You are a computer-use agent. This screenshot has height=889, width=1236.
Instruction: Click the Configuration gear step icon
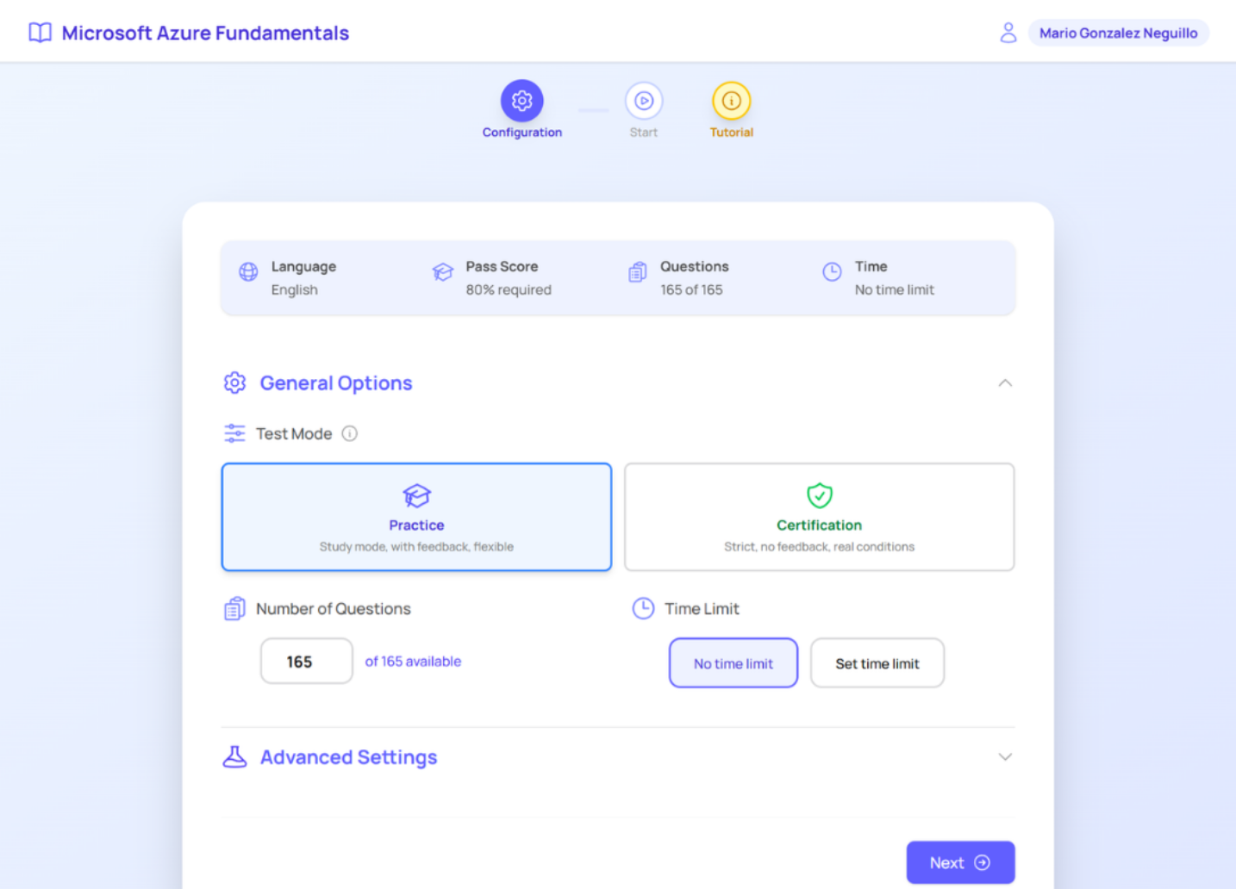pyautogui.click(x=521, y=101)
